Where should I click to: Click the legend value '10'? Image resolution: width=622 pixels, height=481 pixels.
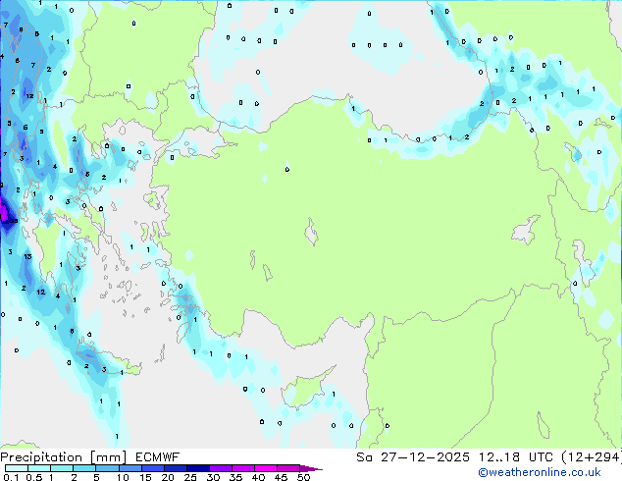pyautogui.click(x=123, y=477)
